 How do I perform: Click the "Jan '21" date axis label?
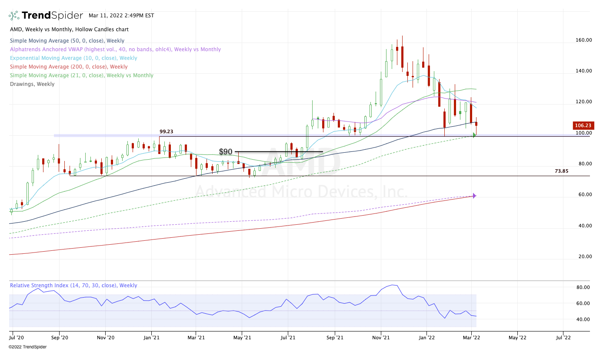152,337
